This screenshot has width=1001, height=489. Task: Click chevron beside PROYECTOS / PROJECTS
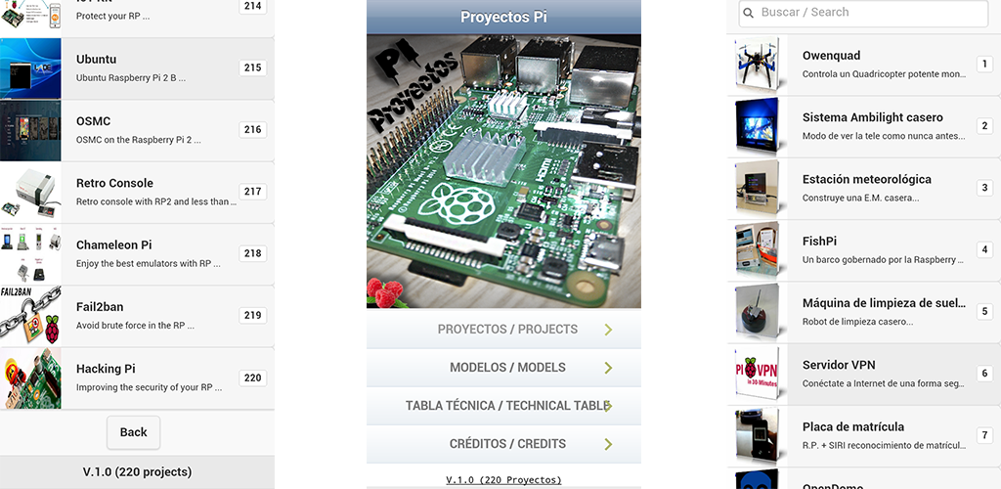coord(608,330)
